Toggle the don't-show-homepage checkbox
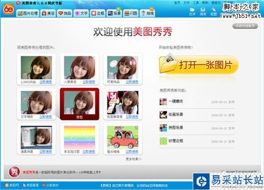This screenshot has width=264, height=190. (x=223, y=172)
